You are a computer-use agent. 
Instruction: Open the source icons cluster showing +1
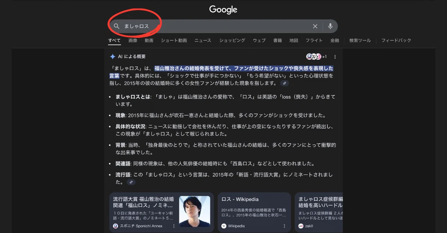[316, 56]
